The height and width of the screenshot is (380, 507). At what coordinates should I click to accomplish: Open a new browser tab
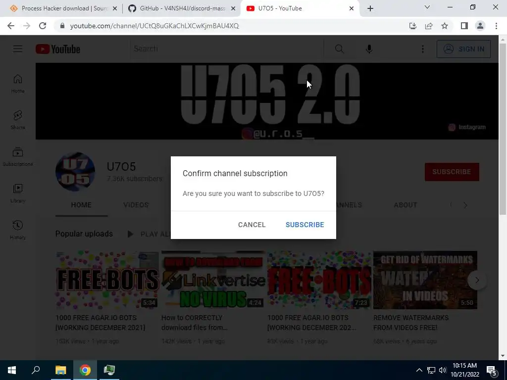pyautogui.click(x=370, y=9)
